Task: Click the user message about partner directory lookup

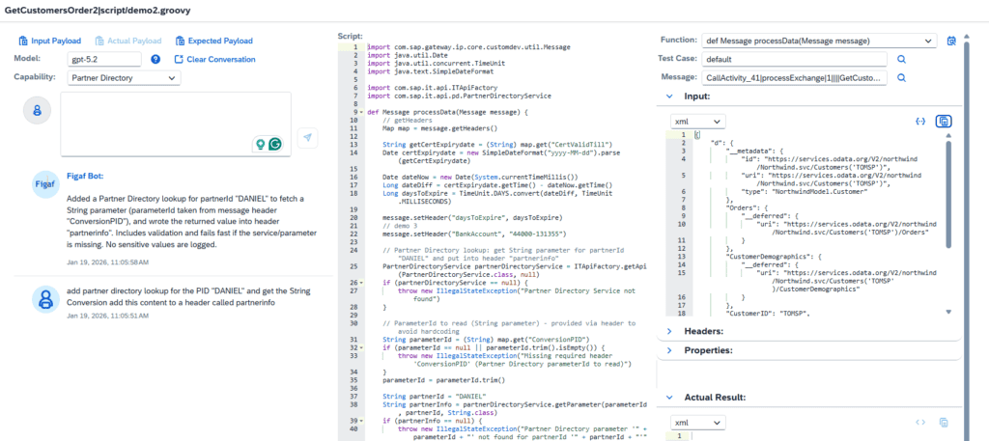Action: click(188, 296)
